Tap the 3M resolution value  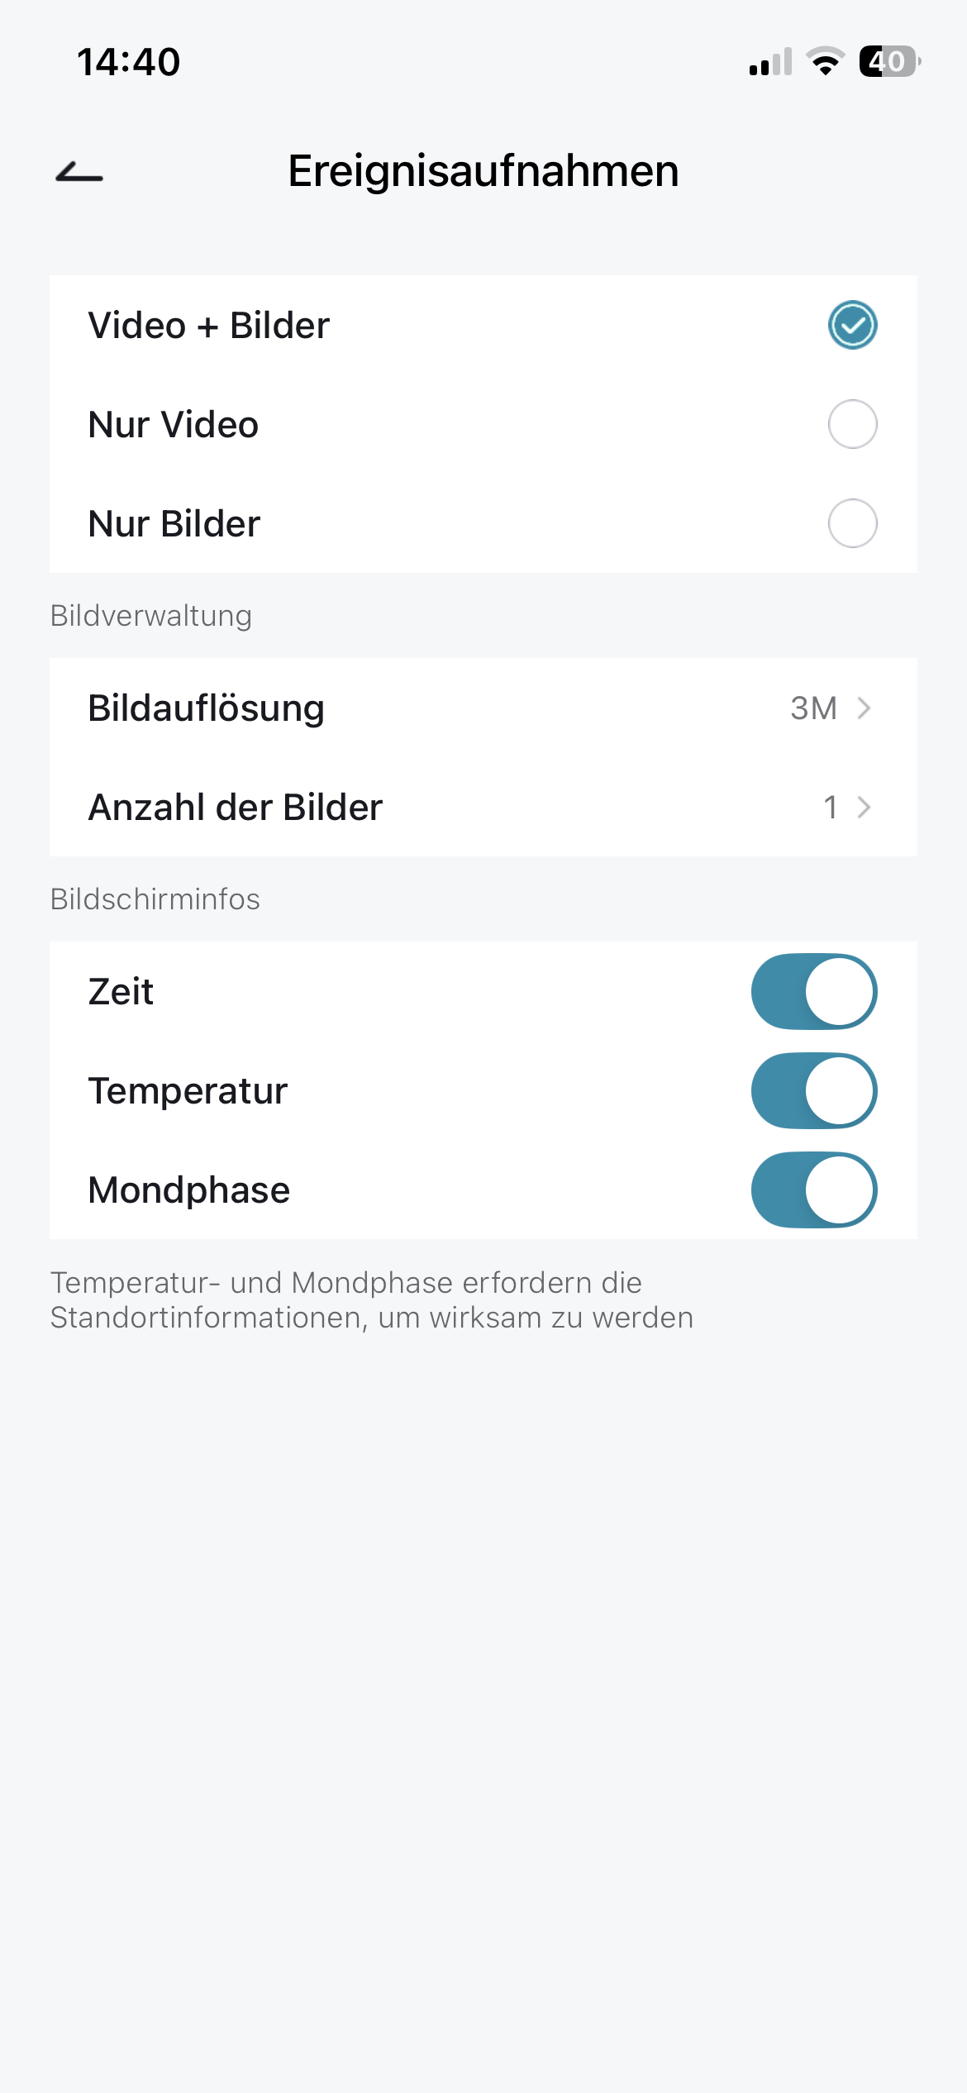tap(813, 708)
